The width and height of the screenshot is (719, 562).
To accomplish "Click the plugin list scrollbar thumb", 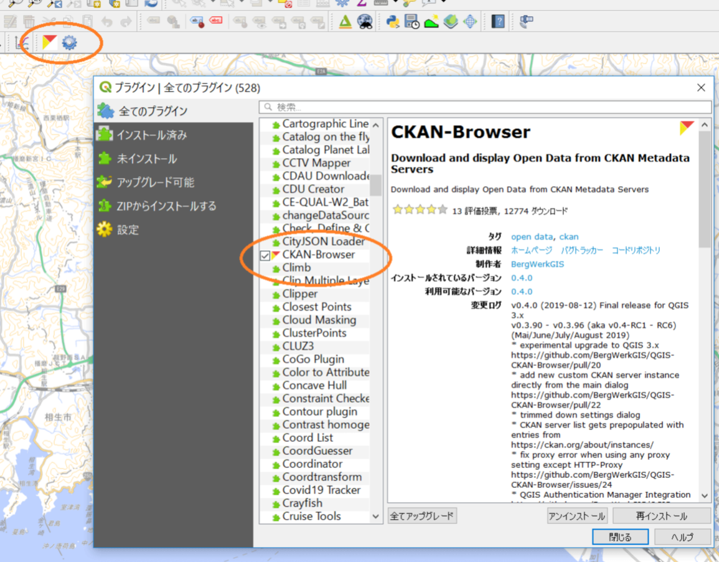I will 375,185.
